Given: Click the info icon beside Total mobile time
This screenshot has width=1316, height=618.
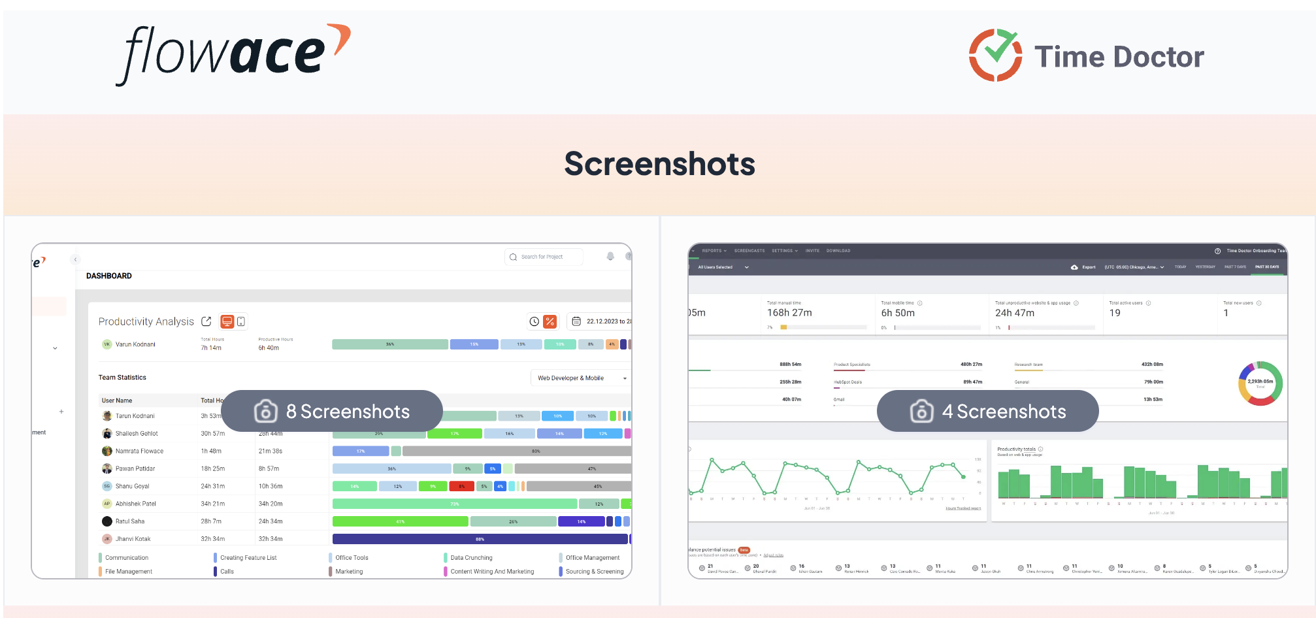Looking at the screenshot, I should click(920, 303).
